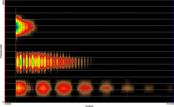Click the sixth faint low-frequency blob
This screenshot has width=174, height=107.
tap(128, 88)
